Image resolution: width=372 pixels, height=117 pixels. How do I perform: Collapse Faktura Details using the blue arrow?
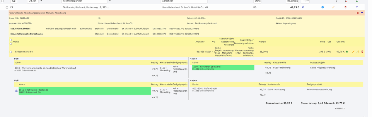[362, 13]
